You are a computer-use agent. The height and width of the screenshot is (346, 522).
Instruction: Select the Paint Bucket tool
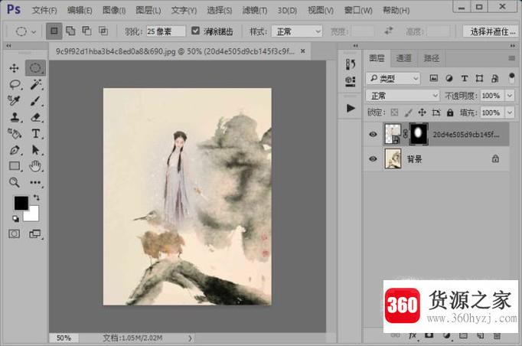15,133
